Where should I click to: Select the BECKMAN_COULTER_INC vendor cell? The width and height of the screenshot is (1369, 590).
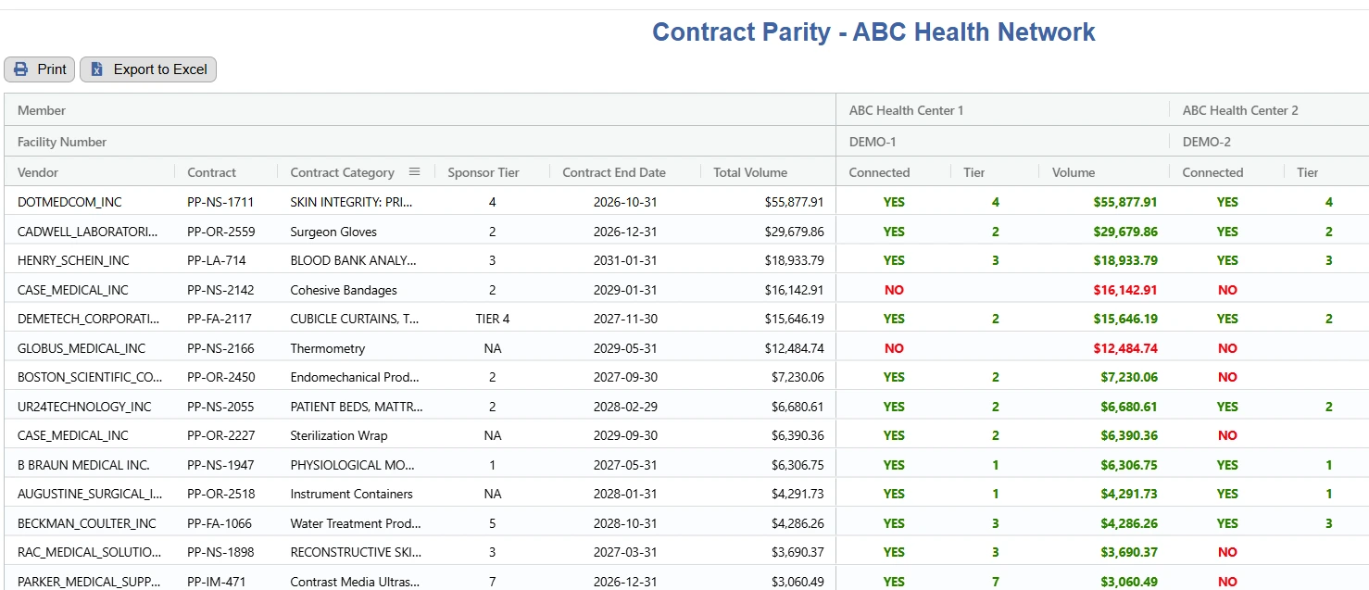coord(87,523)
